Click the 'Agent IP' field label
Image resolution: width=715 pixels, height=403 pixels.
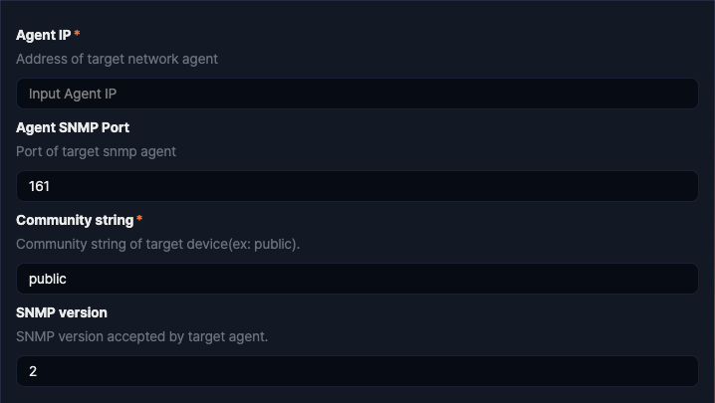(43, 36)
